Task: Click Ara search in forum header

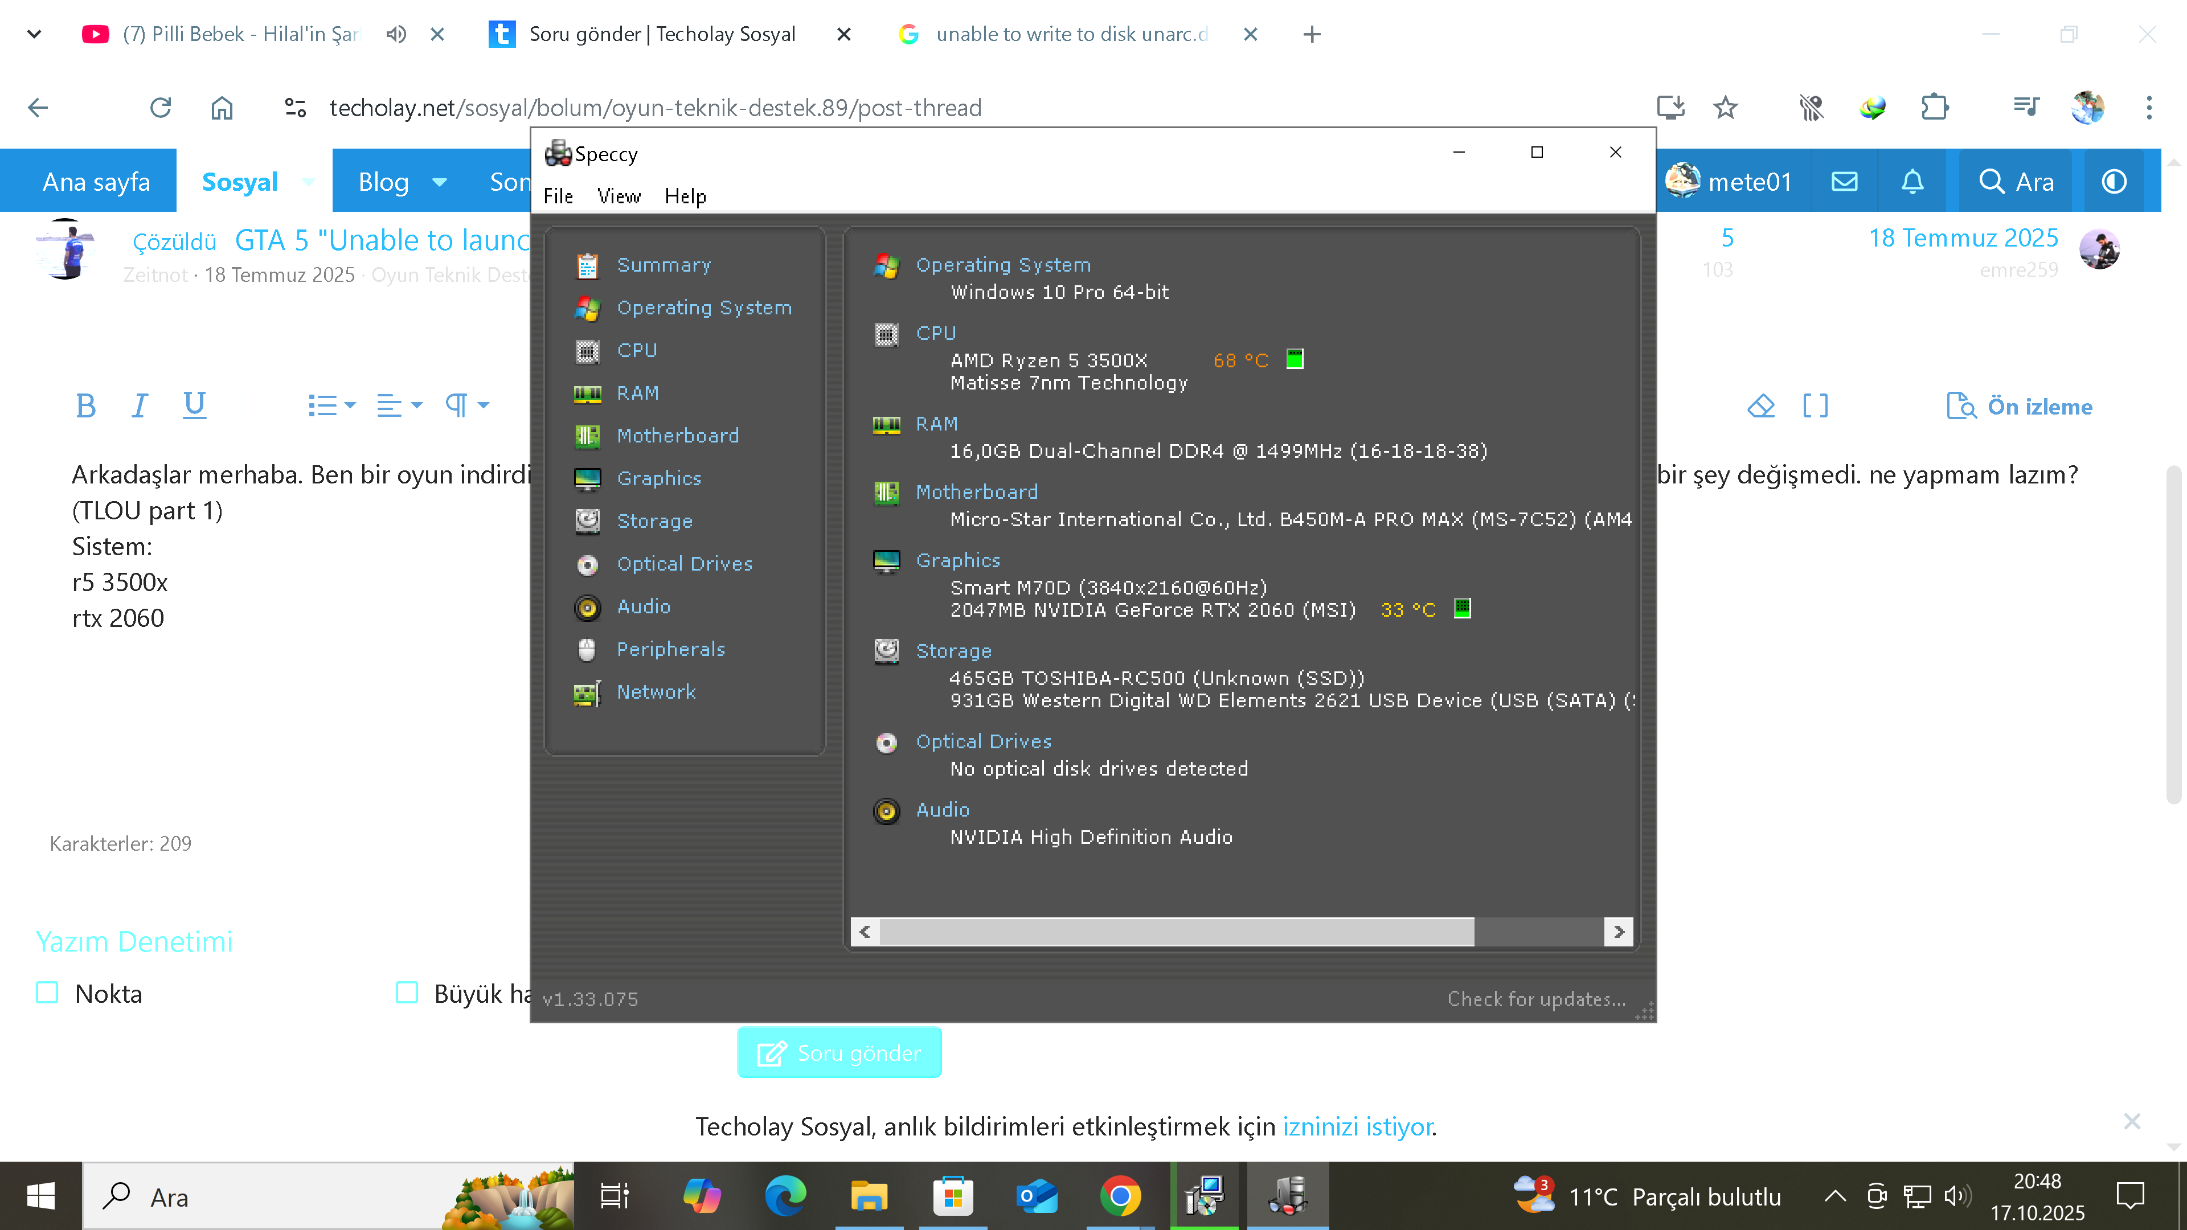Action: click(2016, 181)
